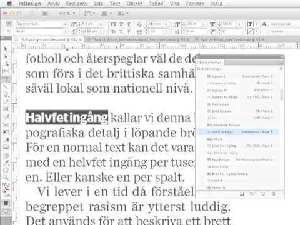Toggle Subscript formatting button
The image size is (300, 225).
coord(121,32)
